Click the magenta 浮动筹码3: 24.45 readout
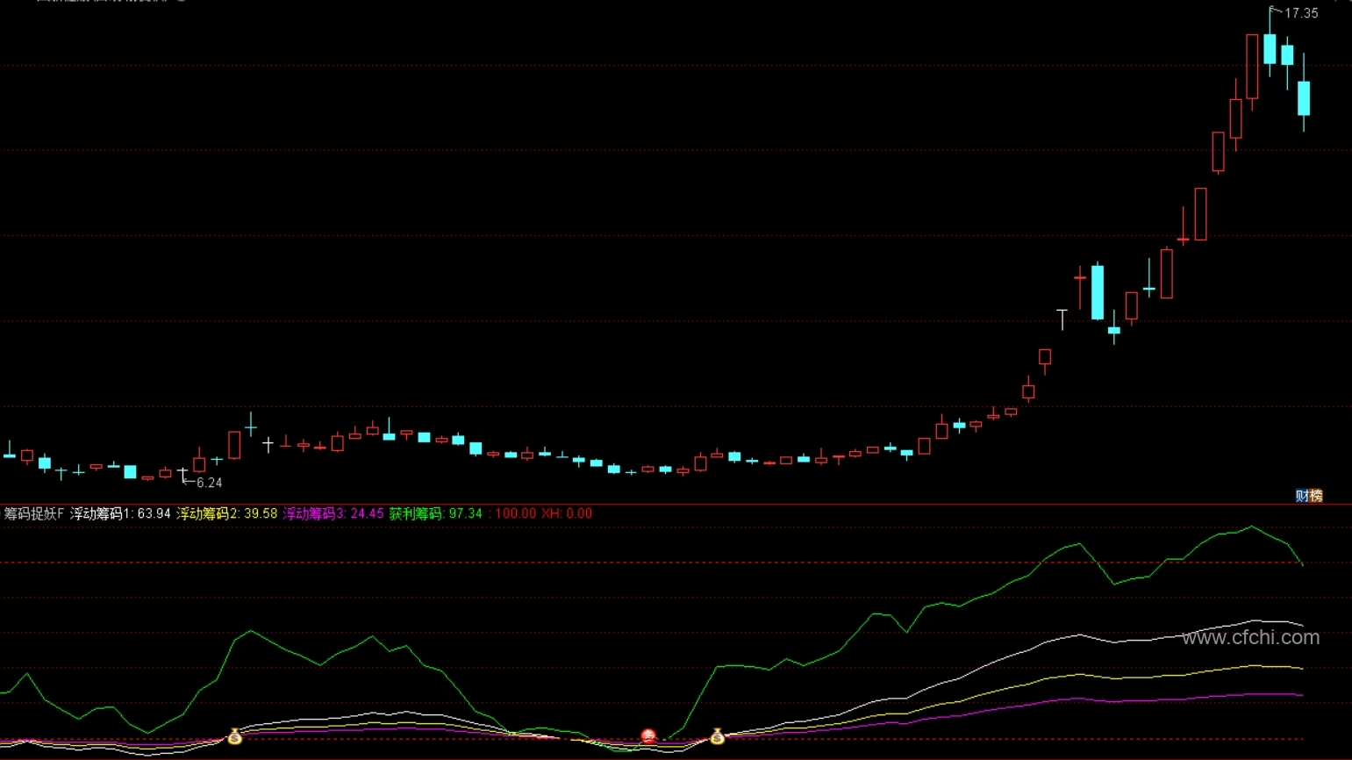 333,513
